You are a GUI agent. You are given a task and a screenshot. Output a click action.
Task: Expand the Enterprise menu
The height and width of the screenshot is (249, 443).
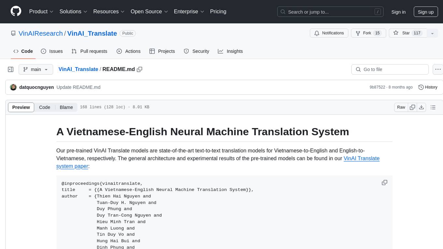pyautogui.click(x=189, y=11)
